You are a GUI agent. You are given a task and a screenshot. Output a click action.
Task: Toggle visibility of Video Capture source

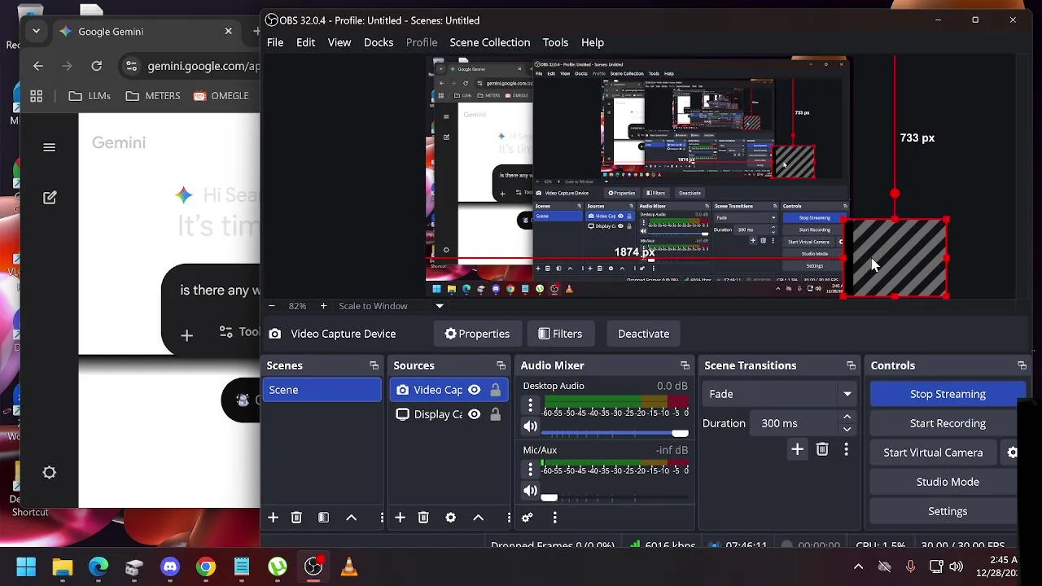pos(474,390)
